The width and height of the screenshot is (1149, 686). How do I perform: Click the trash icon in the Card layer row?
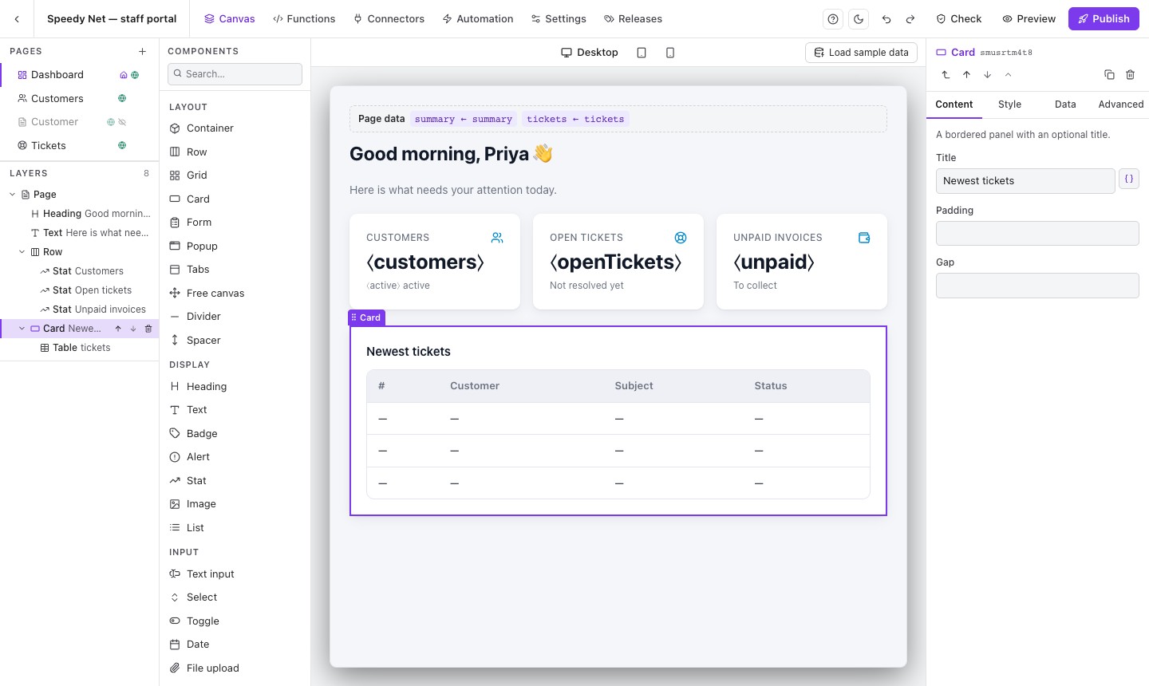[148, 329]
